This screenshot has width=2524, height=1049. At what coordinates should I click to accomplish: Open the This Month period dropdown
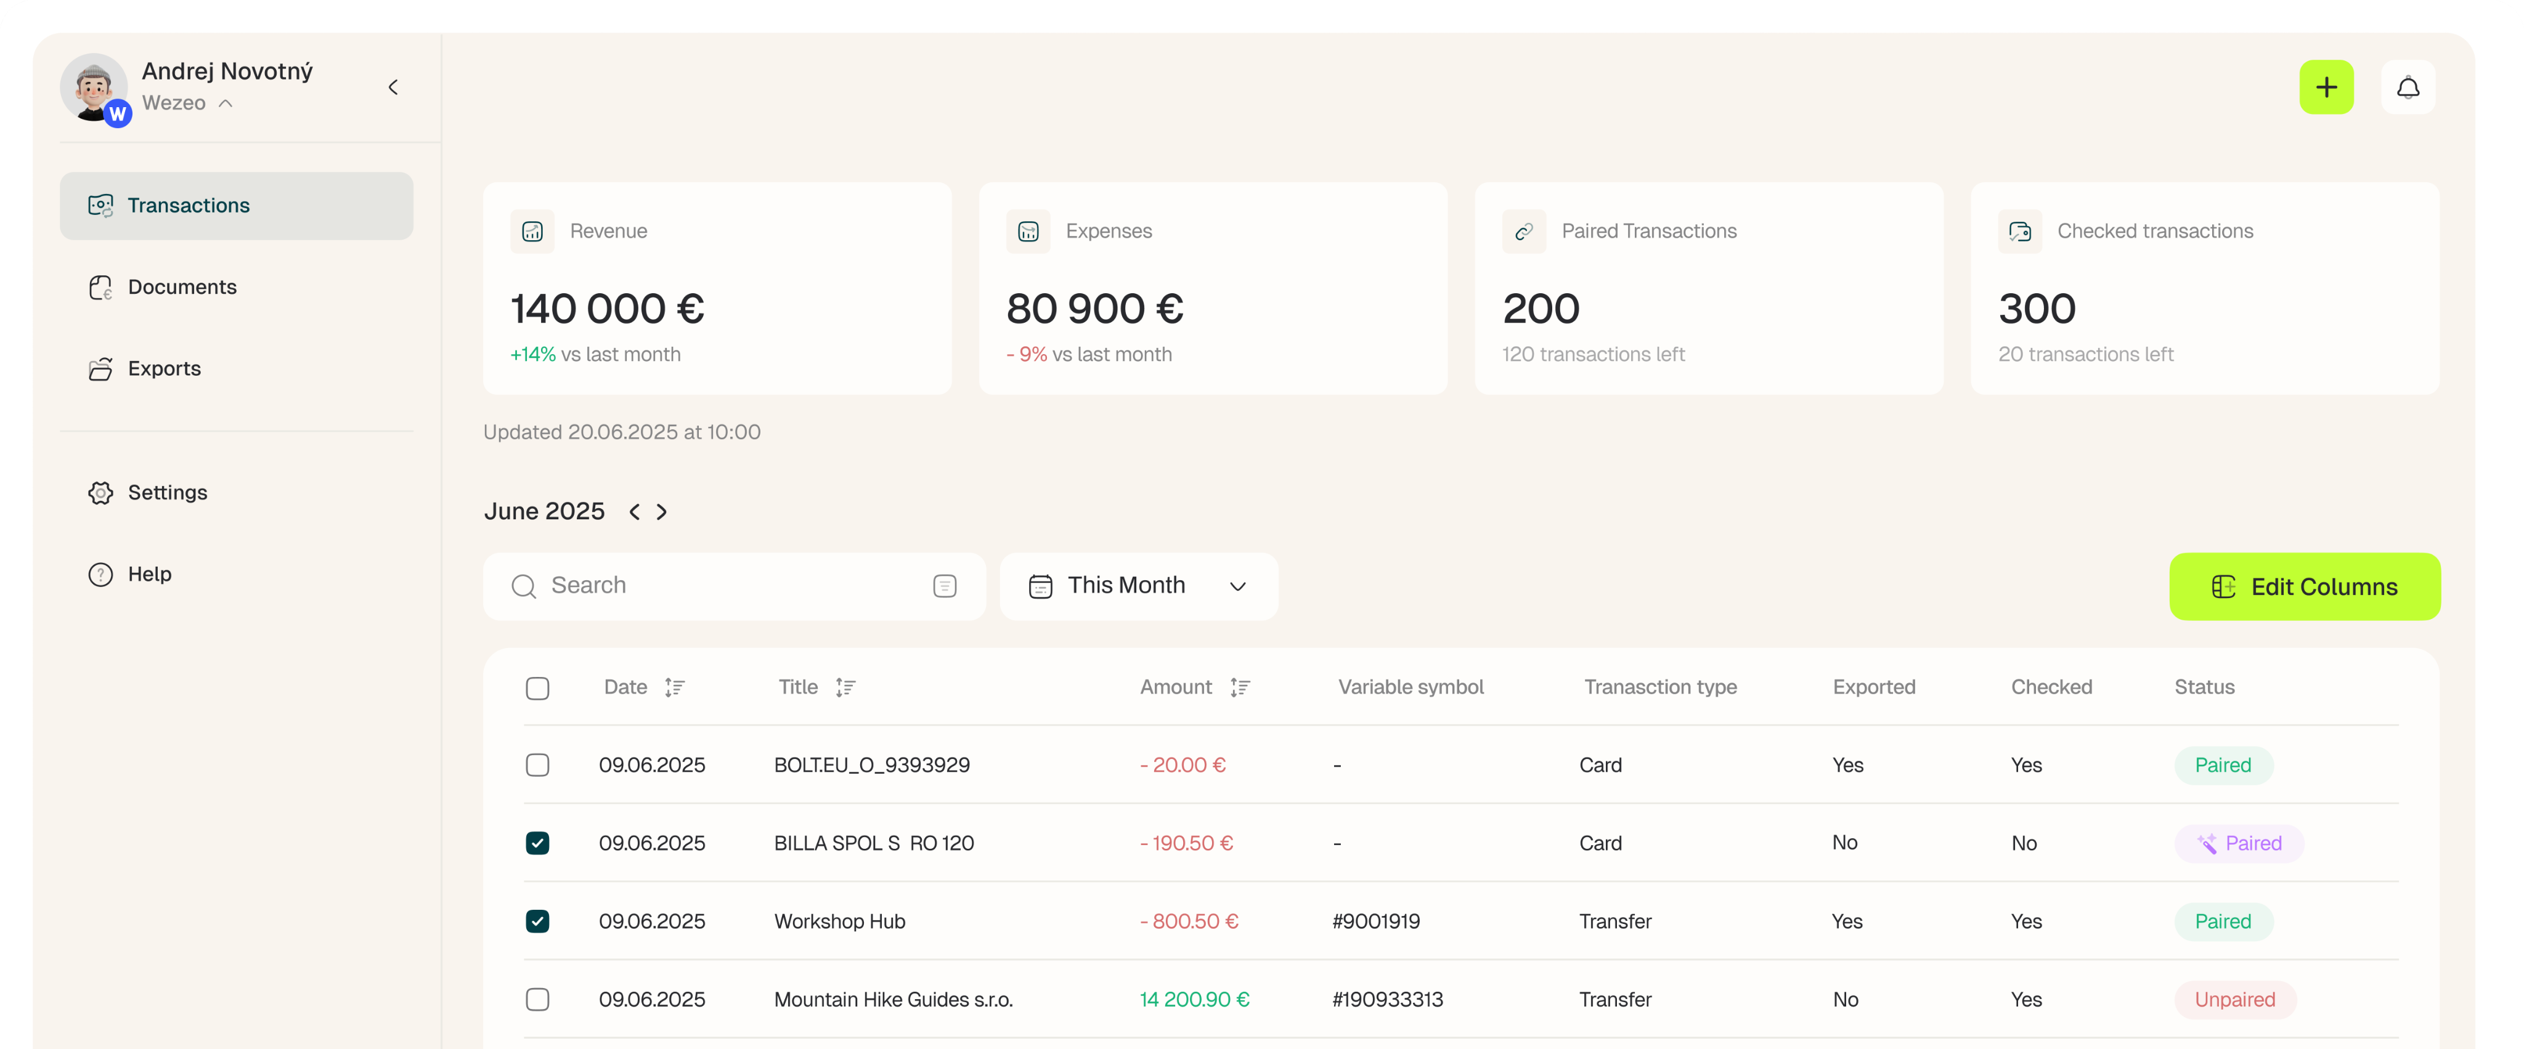tap(1139, 586)
